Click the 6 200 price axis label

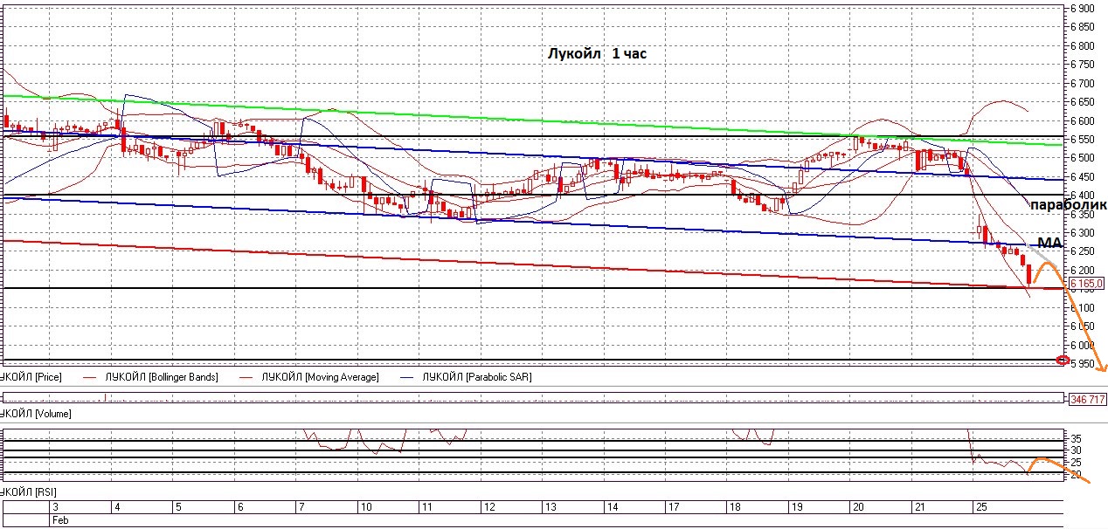1082,271
